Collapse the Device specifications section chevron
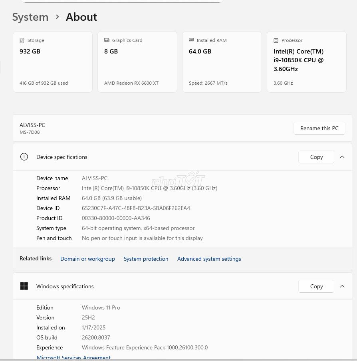Image resolution: width=357 pixels, height=361 pixels. (x=342, y=157)
